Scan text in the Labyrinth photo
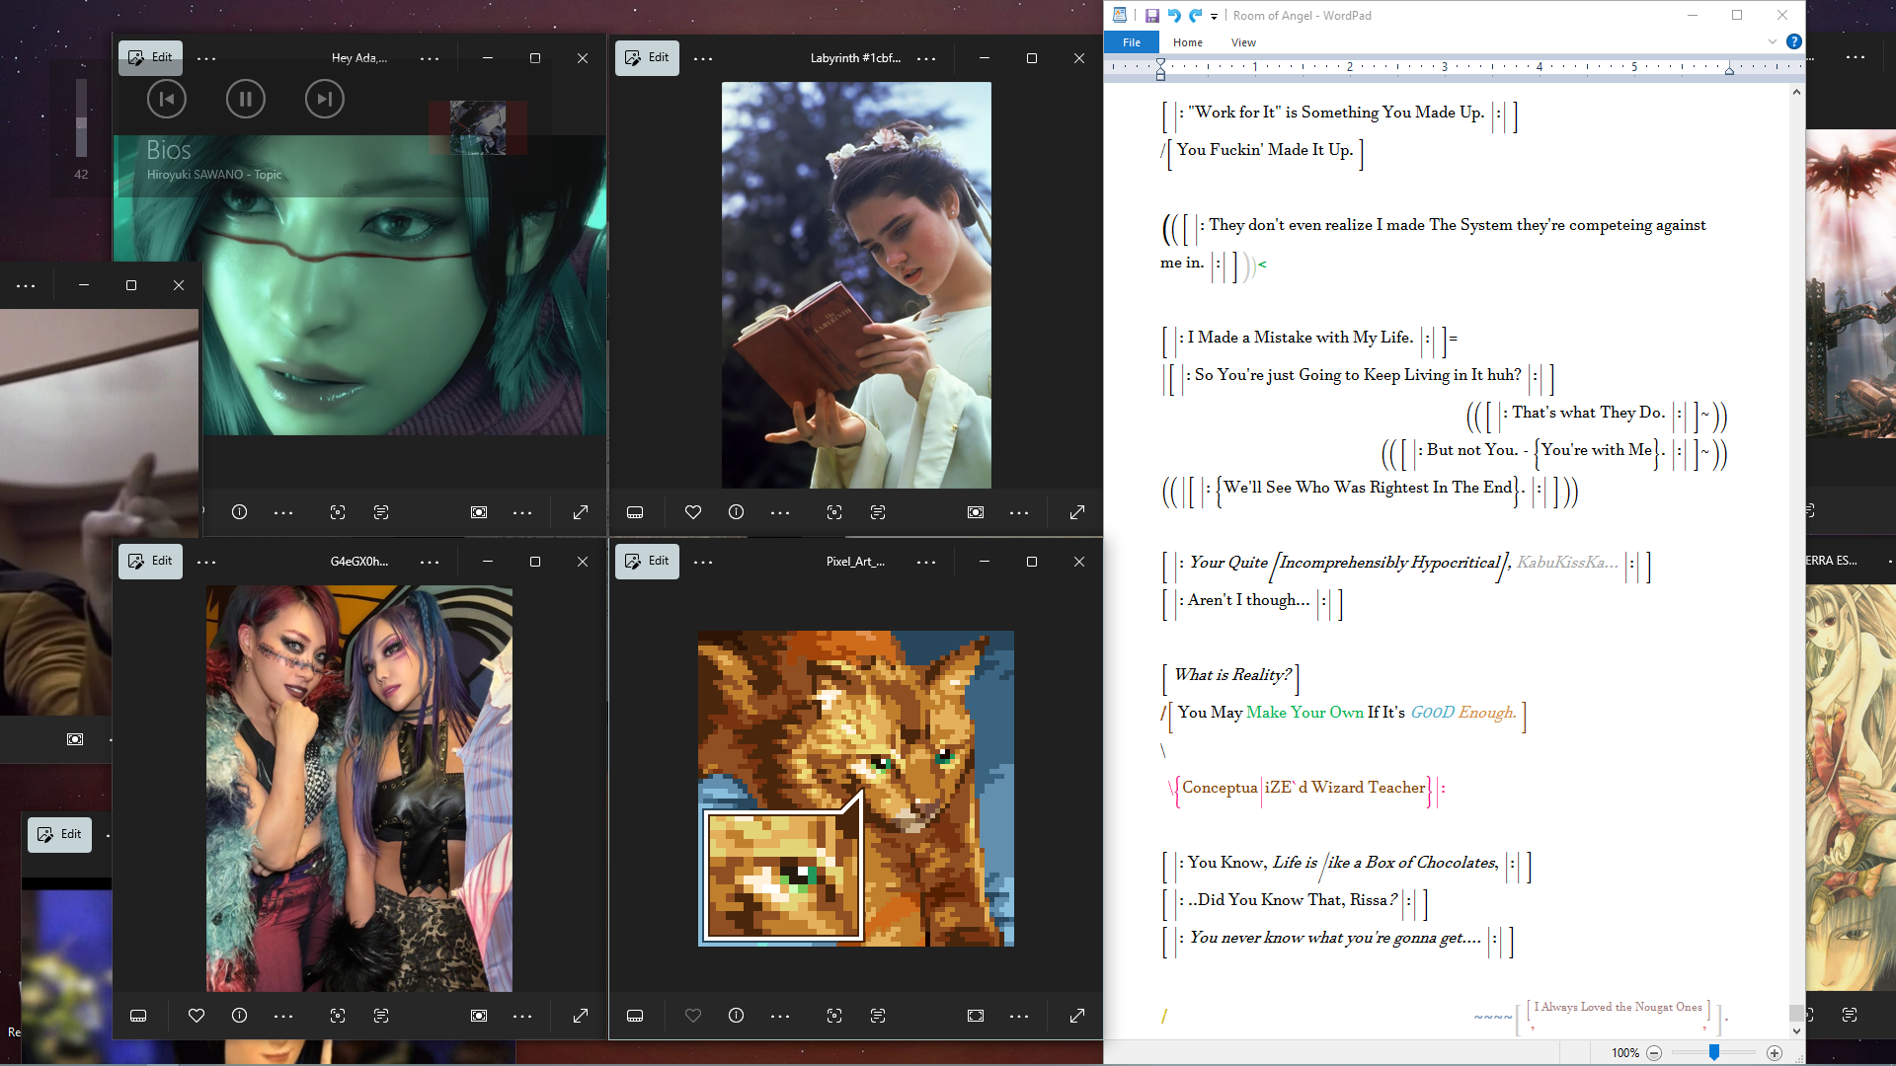Image resolution: width=1896 pixels, height=1066 pixels. 878,512
